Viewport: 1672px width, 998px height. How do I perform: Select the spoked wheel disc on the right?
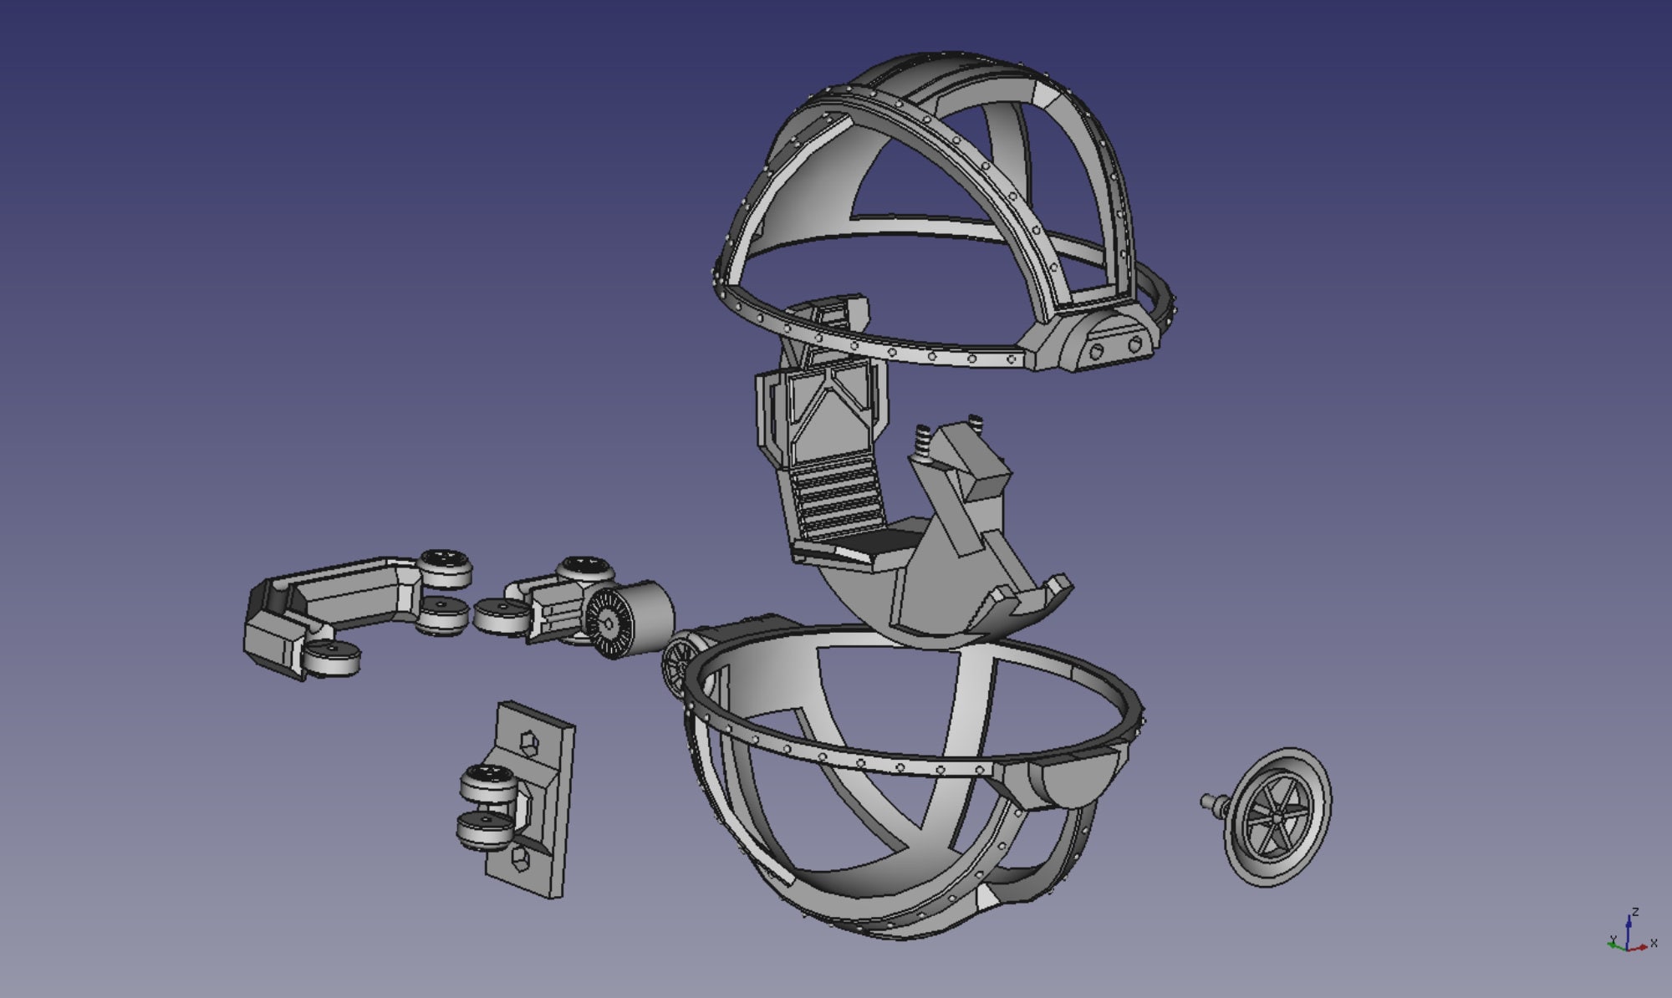point(1277,817)
